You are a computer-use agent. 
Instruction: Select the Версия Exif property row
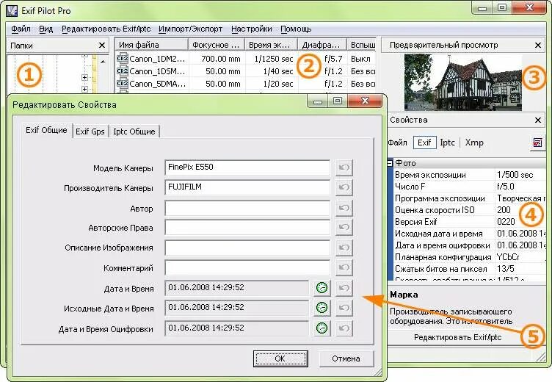point(470,222)
